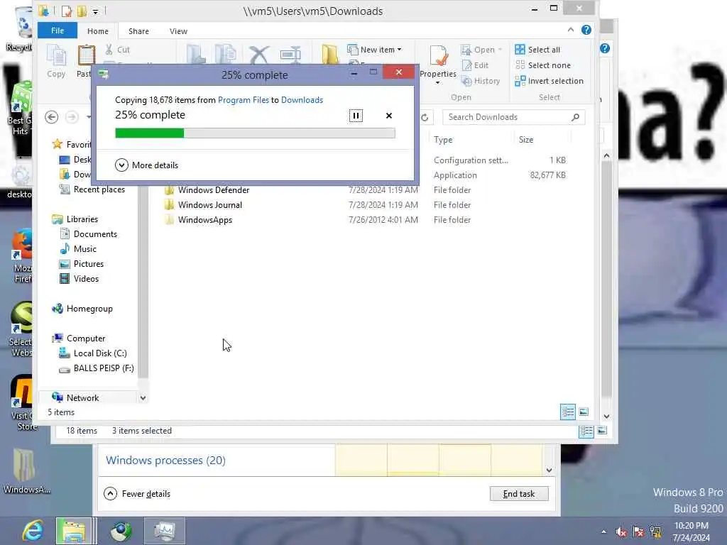The width and height of the screenshot is (727, 545).
Task: Click the Copy ribbon icon
Action: (x=57, y=61)
